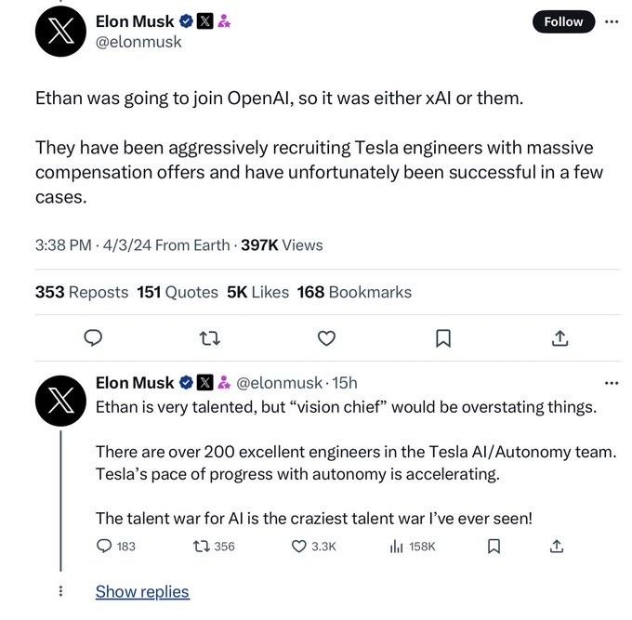
Task: Like the main post with the heart icon
Action: click(326, 338)
